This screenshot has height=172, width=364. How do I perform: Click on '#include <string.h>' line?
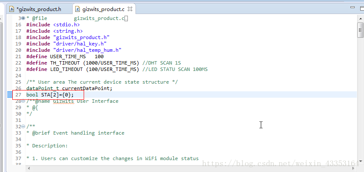coord(54,31)
